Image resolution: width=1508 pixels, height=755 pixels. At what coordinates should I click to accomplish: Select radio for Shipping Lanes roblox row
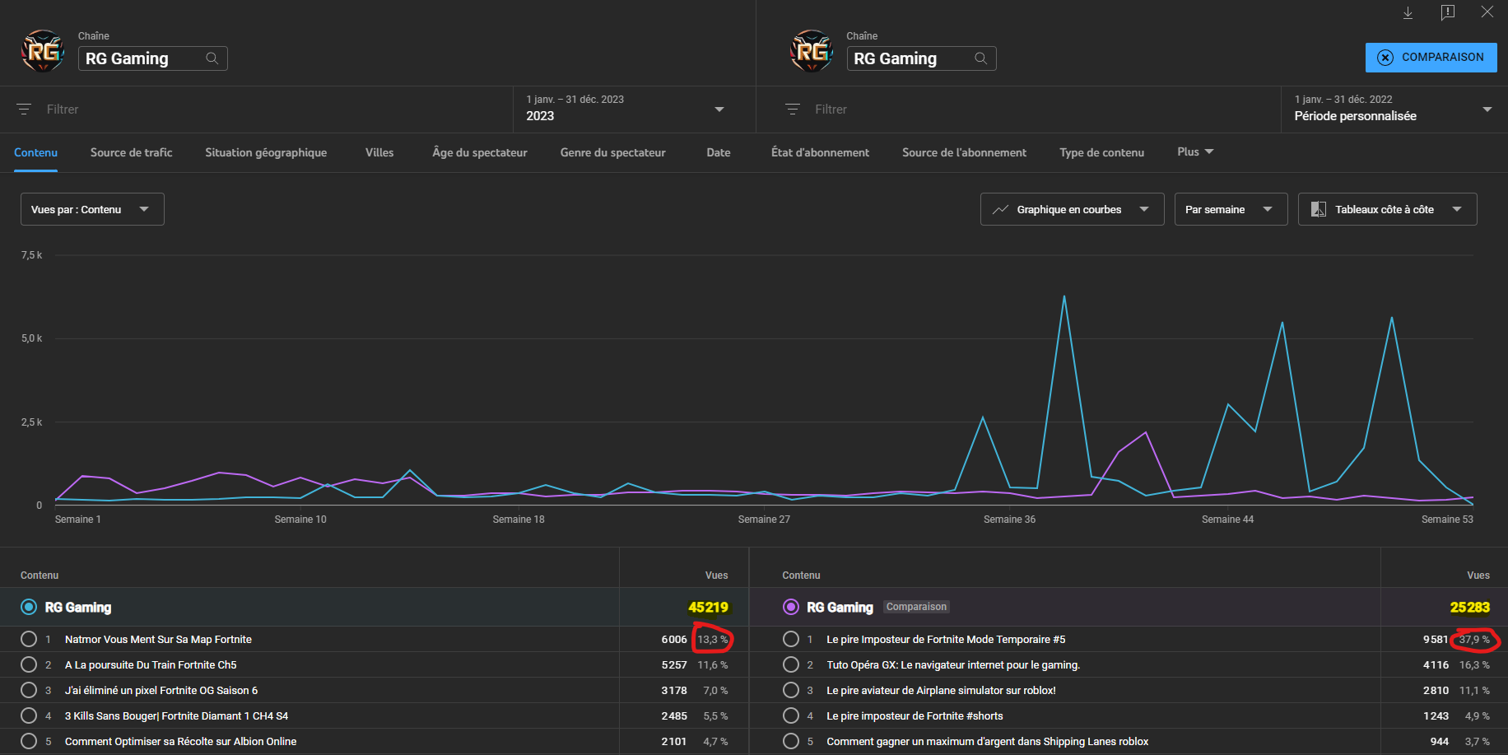(791, 742)
